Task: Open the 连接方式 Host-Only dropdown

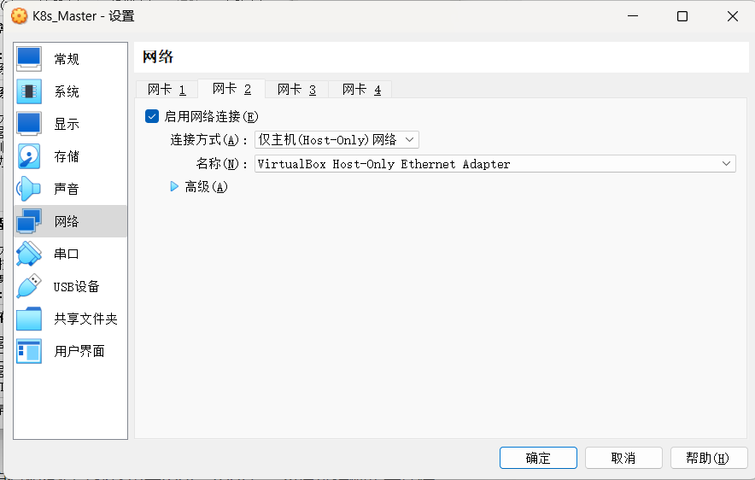Action: pos(337,139)
